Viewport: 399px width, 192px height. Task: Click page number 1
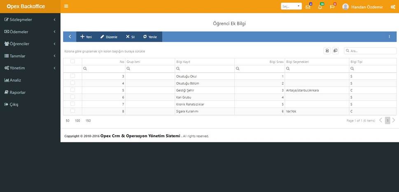coord(387,121)
